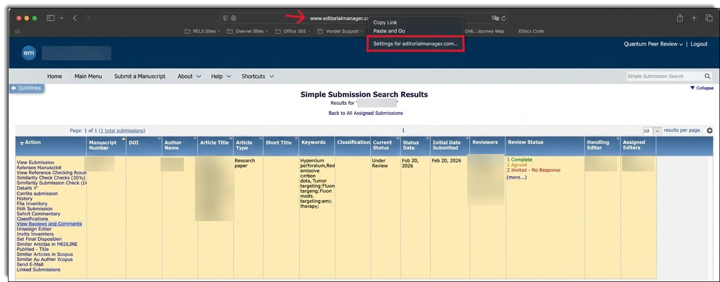This screenshot has width=720, height=282.
Task: Open table settings gear icon
Action: click(x=709, y=131)
